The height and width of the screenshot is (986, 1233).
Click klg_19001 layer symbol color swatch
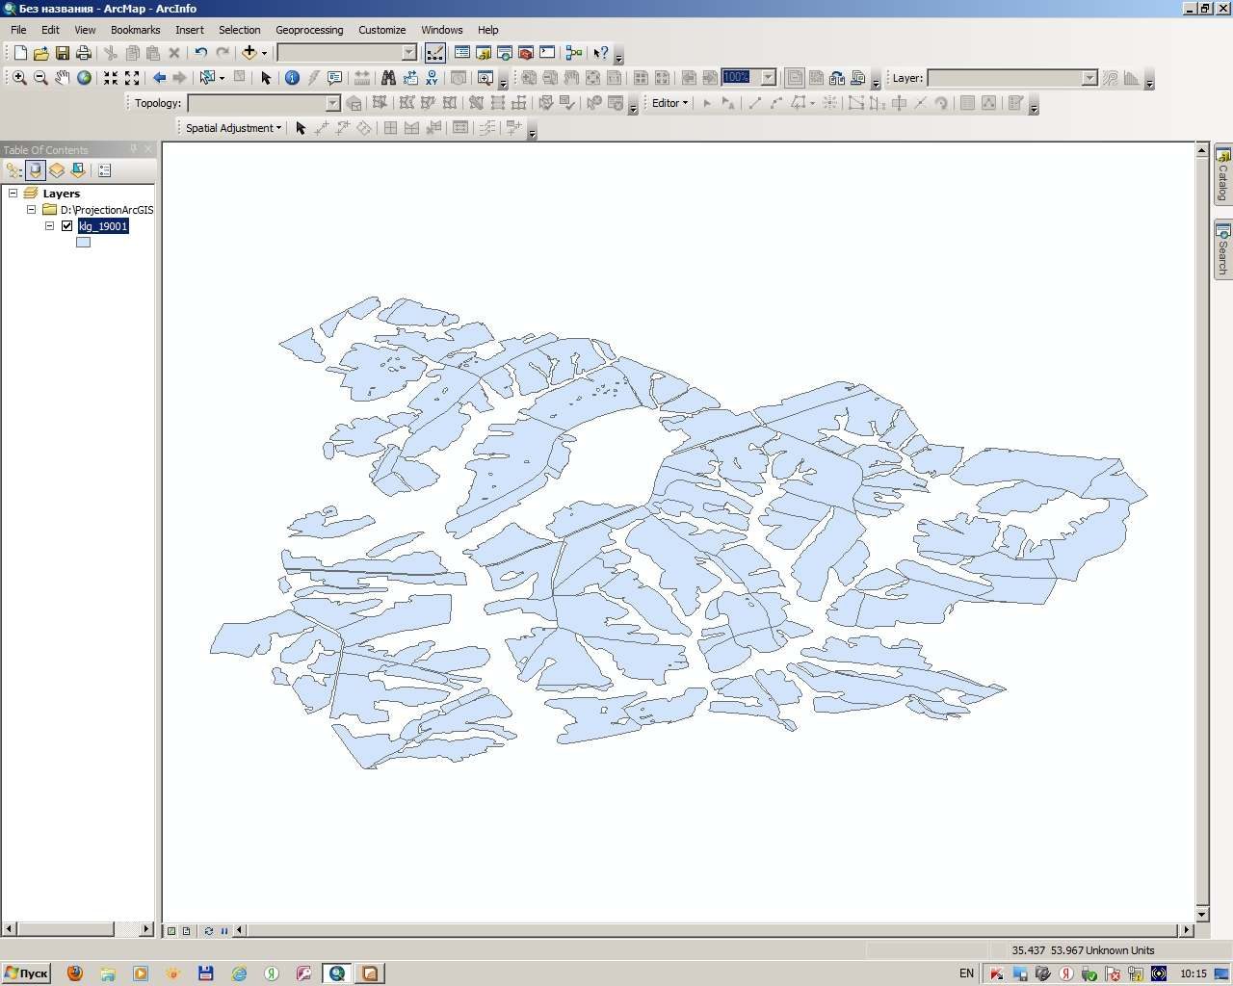coord(83,243)
